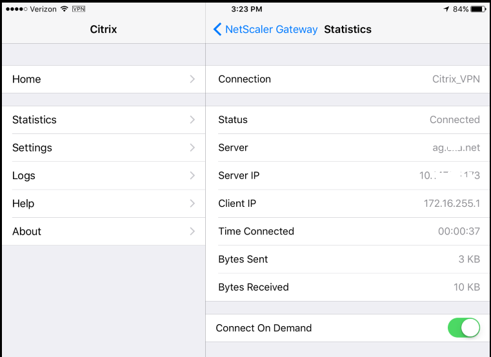Tap the Client IP address value
Screen dimensions: 491x357
point(452,204)
